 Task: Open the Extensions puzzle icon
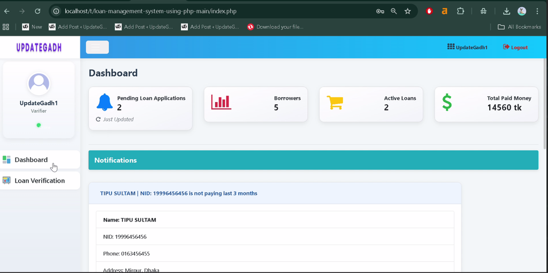click(460, 11)
